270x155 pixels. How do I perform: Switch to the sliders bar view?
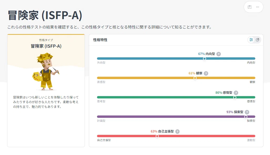click(251, 40)
